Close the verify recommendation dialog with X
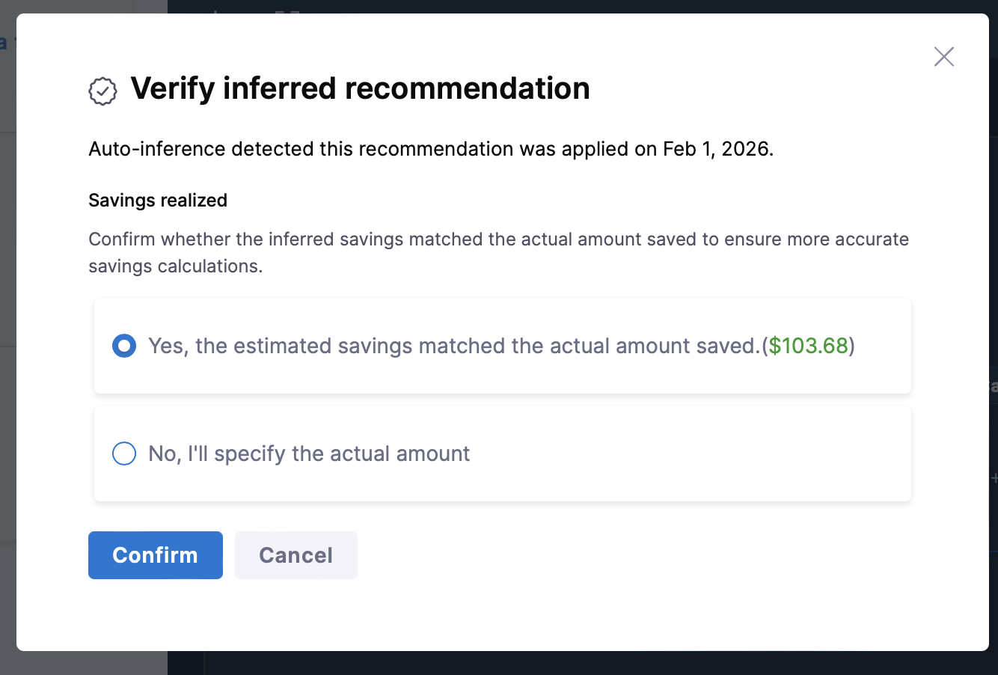The image size is (998, 675). pos(943,57)
